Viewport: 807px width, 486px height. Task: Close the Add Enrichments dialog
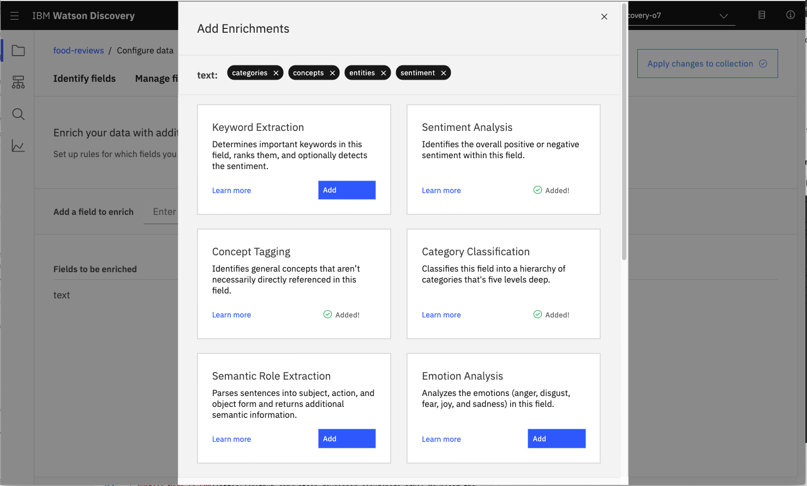point(604,17)
